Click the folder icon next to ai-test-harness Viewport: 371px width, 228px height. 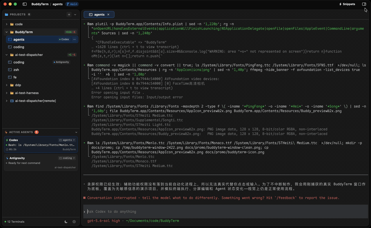click(x=12, y=93)
